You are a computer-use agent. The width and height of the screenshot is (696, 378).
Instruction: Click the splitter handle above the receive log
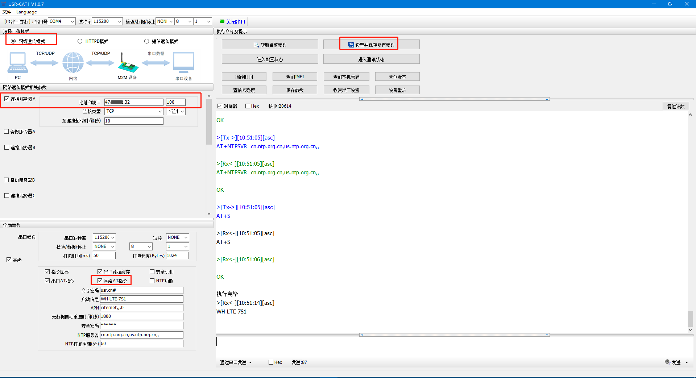(x=455, y=99)
